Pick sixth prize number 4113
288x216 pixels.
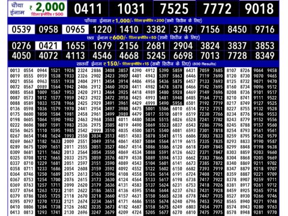[75, 56]
